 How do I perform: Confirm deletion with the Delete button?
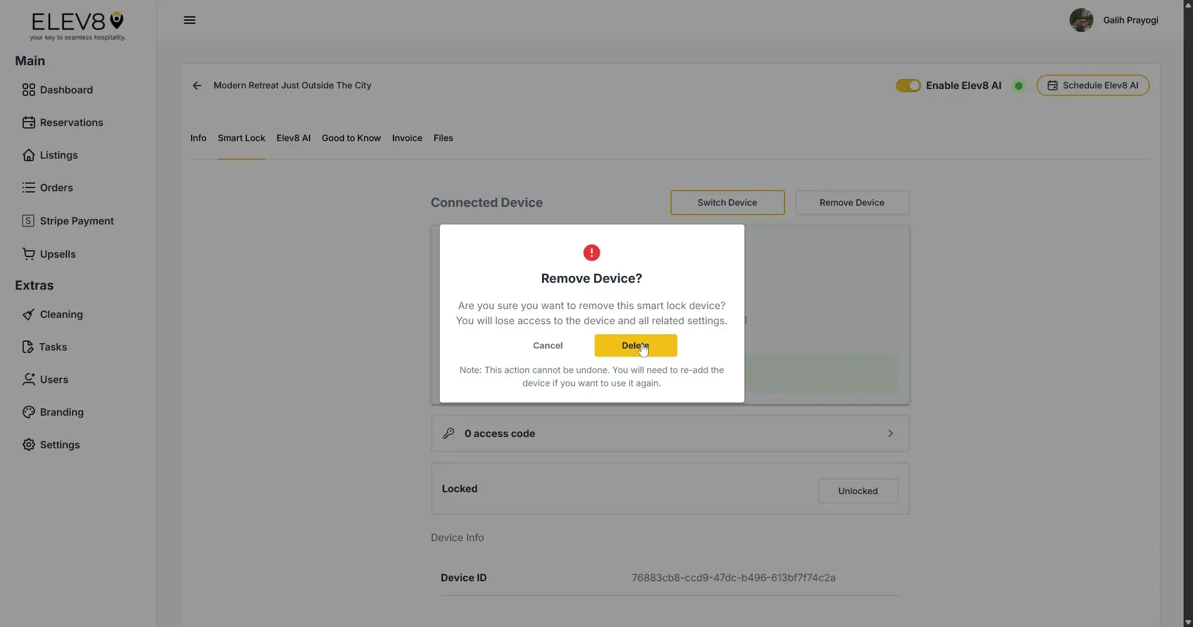point(635,345)
